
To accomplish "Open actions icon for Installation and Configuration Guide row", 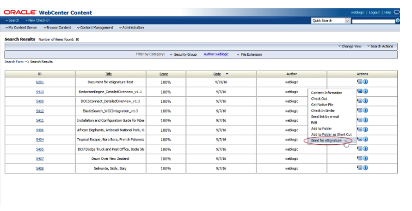I will (x=359, y=120).
